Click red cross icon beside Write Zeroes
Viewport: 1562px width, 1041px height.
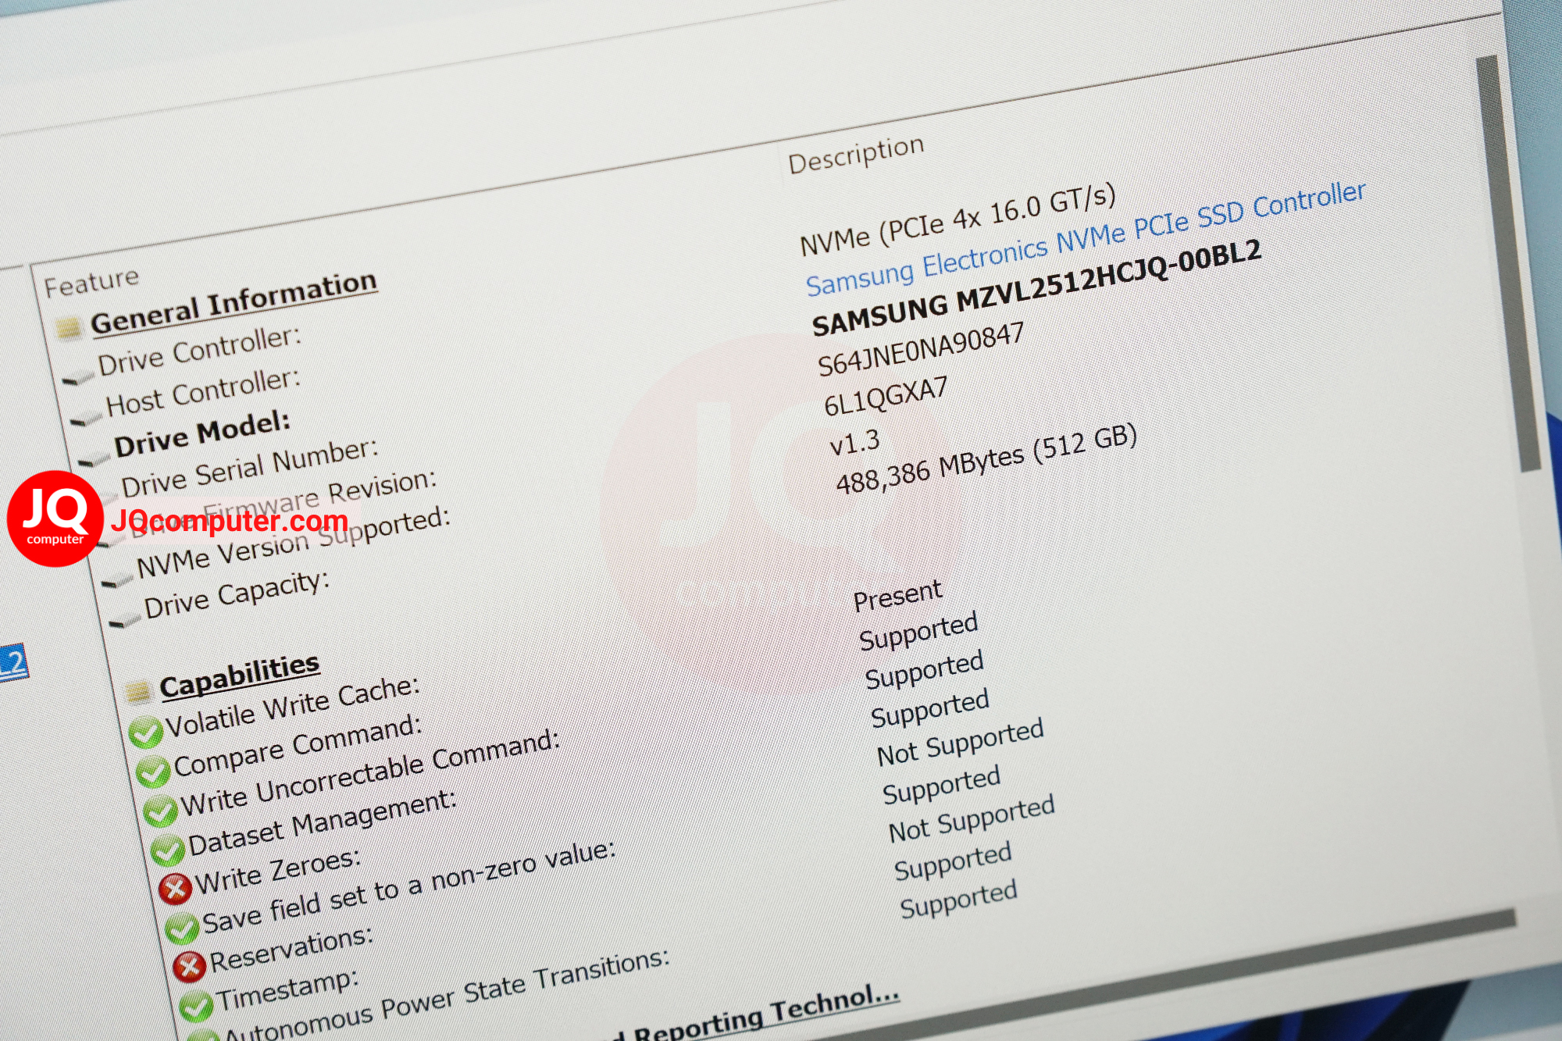pyautogui.click(x=175, y=888)
